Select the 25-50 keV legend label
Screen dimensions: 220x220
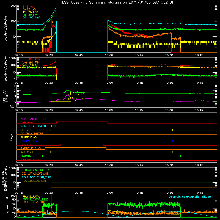tap(30, 15)
